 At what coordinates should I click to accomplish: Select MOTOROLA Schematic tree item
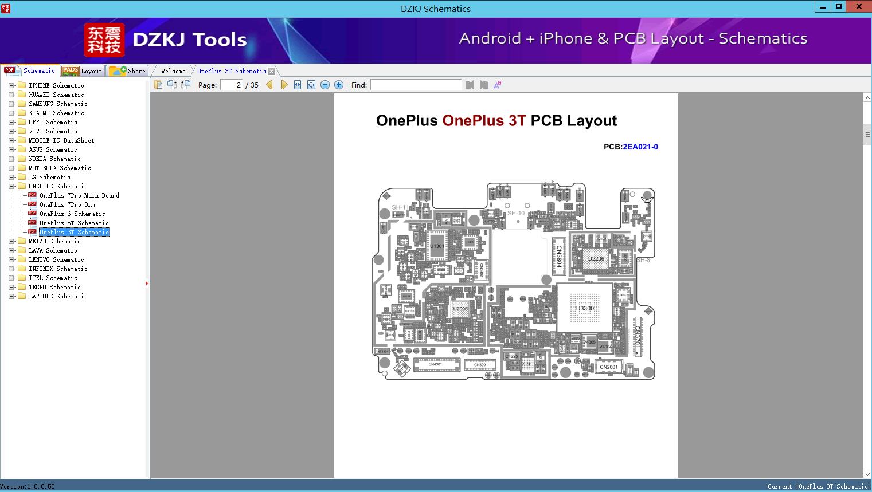coord(60,168)
